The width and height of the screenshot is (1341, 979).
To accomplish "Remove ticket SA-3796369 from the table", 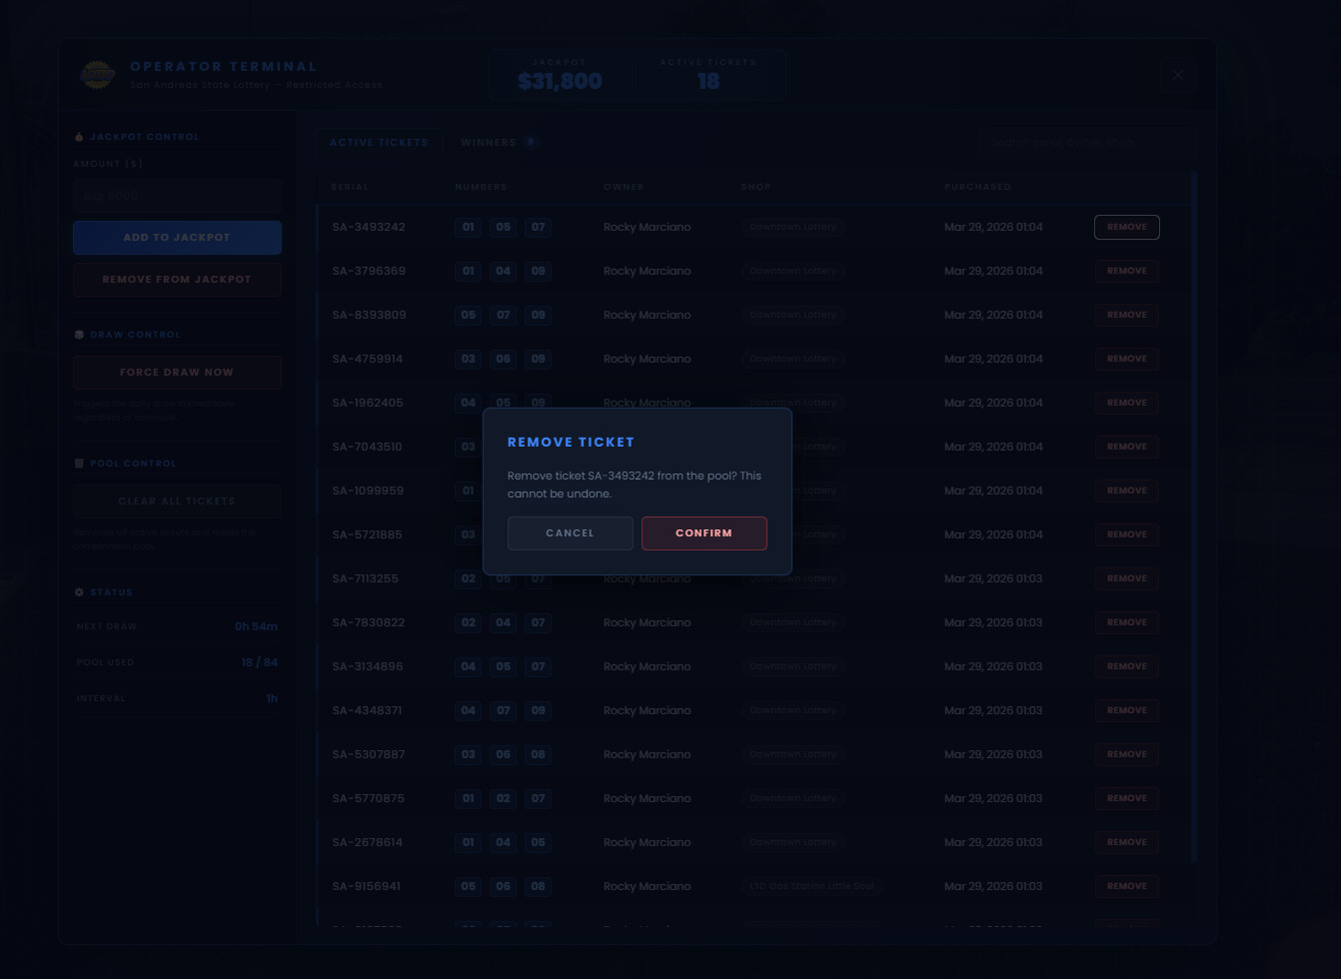I will (x=1127, y=271).
